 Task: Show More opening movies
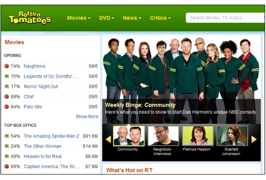click(87, 116)
